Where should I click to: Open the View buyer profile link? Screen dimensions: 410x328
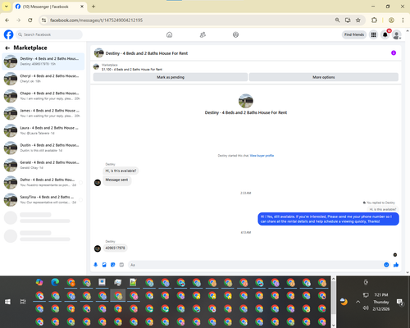[x=262, y=156]
